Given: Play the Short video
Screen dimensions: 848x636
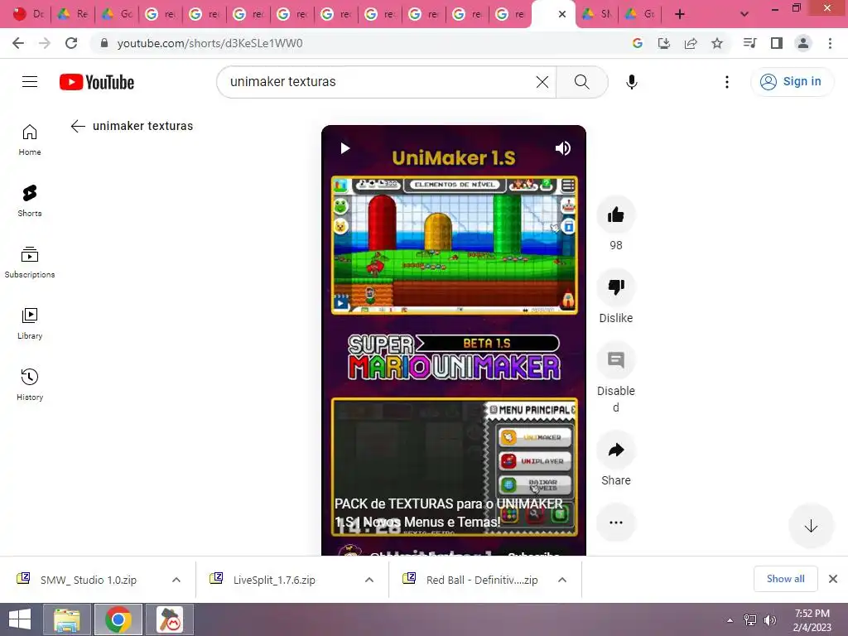Looking at the screenshot, I should pos(345,148).
